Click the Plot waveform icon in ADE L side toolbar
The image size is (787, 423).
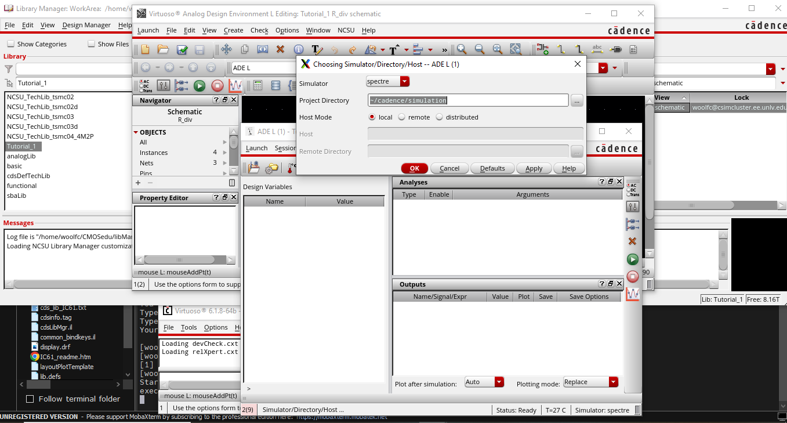[633, 294]
